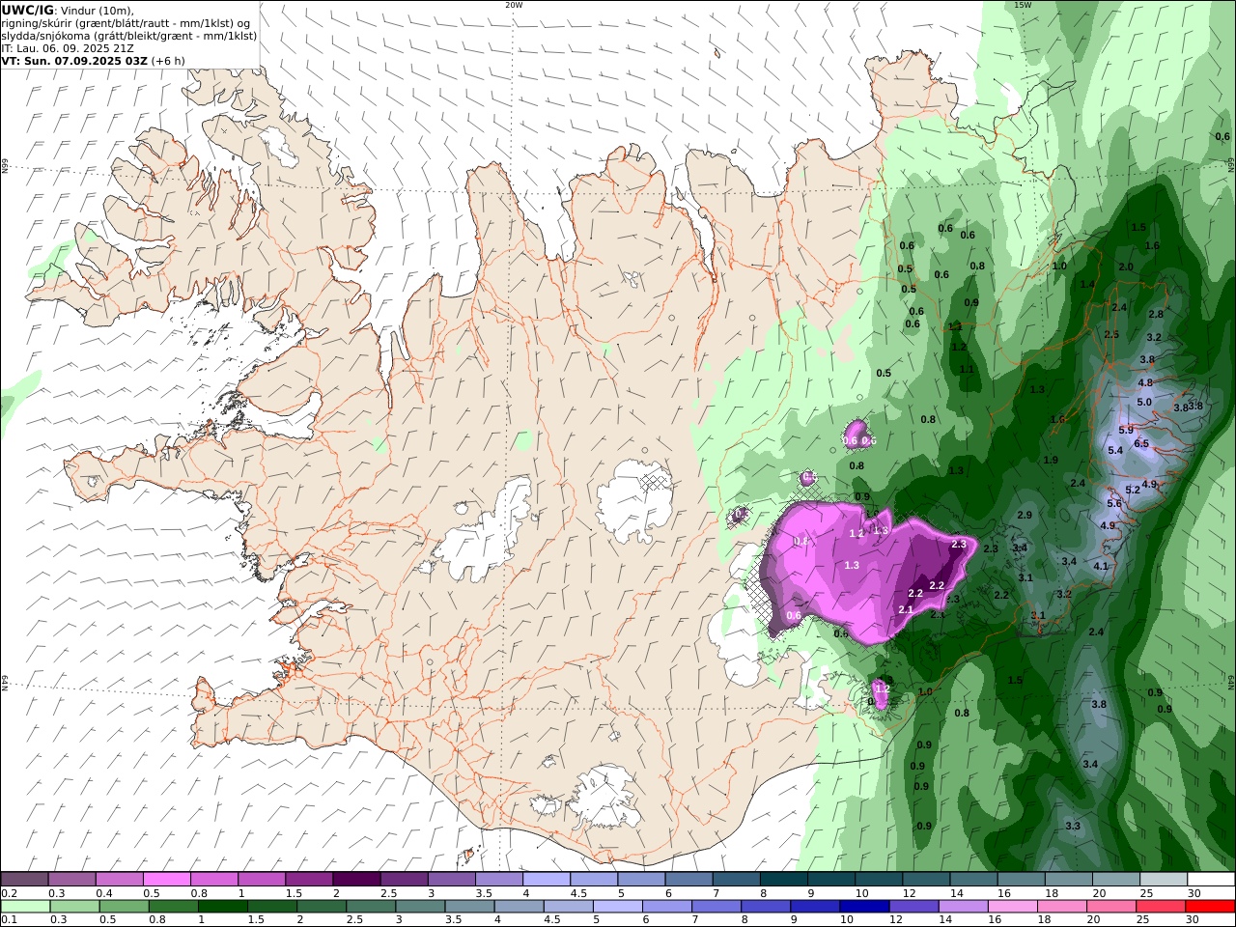Pick the darkest purple 2–2.5 swatch, upper legend
The height and width of the screenshot is (927, 1236).
(x=356, y=880)
